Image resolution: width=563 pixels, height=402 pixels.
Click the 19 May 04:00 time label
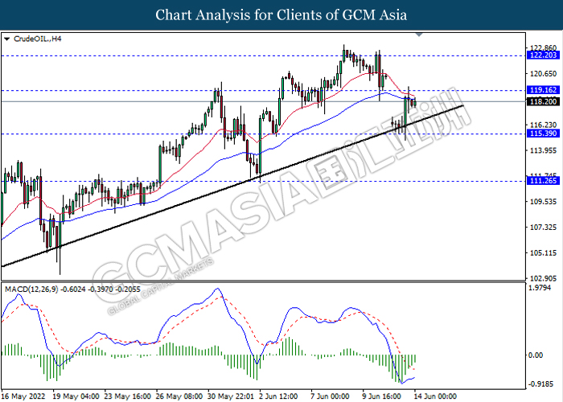[x=76, y=396]
